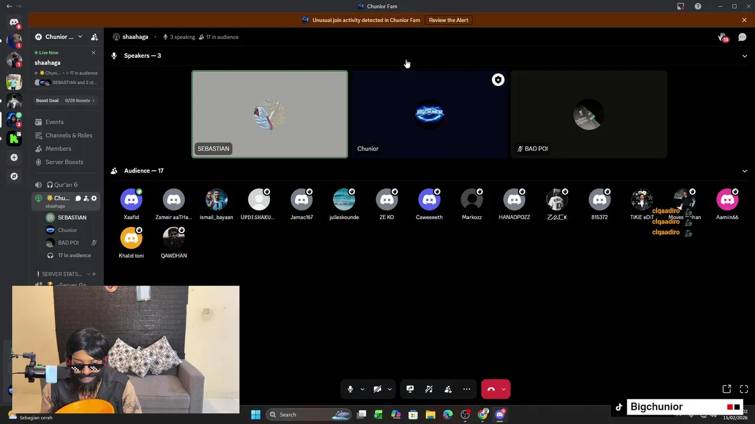Dismiss the Live Now shaahaga card
Viewport: 755px width, 424px height.
point(93,52)
